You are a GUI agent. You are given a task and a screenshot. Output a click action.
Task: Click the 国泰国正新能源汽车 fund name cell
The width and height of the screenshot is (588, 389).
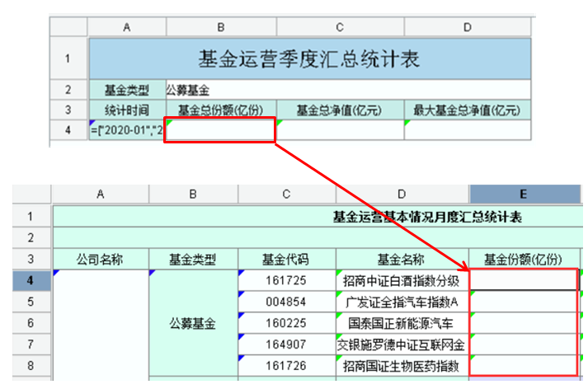(402, 323)
